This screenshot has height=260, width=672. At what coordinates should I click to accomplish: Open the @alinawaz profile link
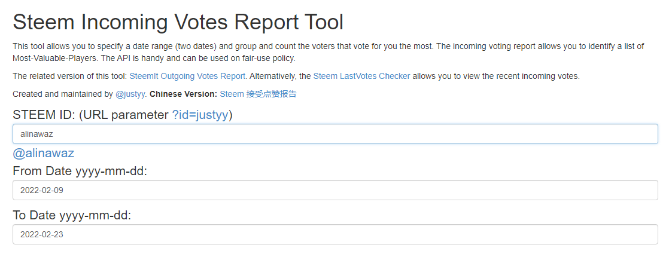click(43, 153)
